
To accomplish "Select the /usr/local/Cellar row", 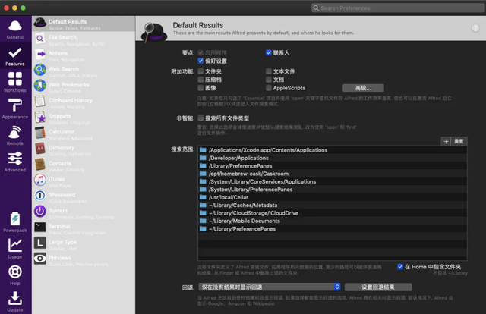I will coord(333,197).
